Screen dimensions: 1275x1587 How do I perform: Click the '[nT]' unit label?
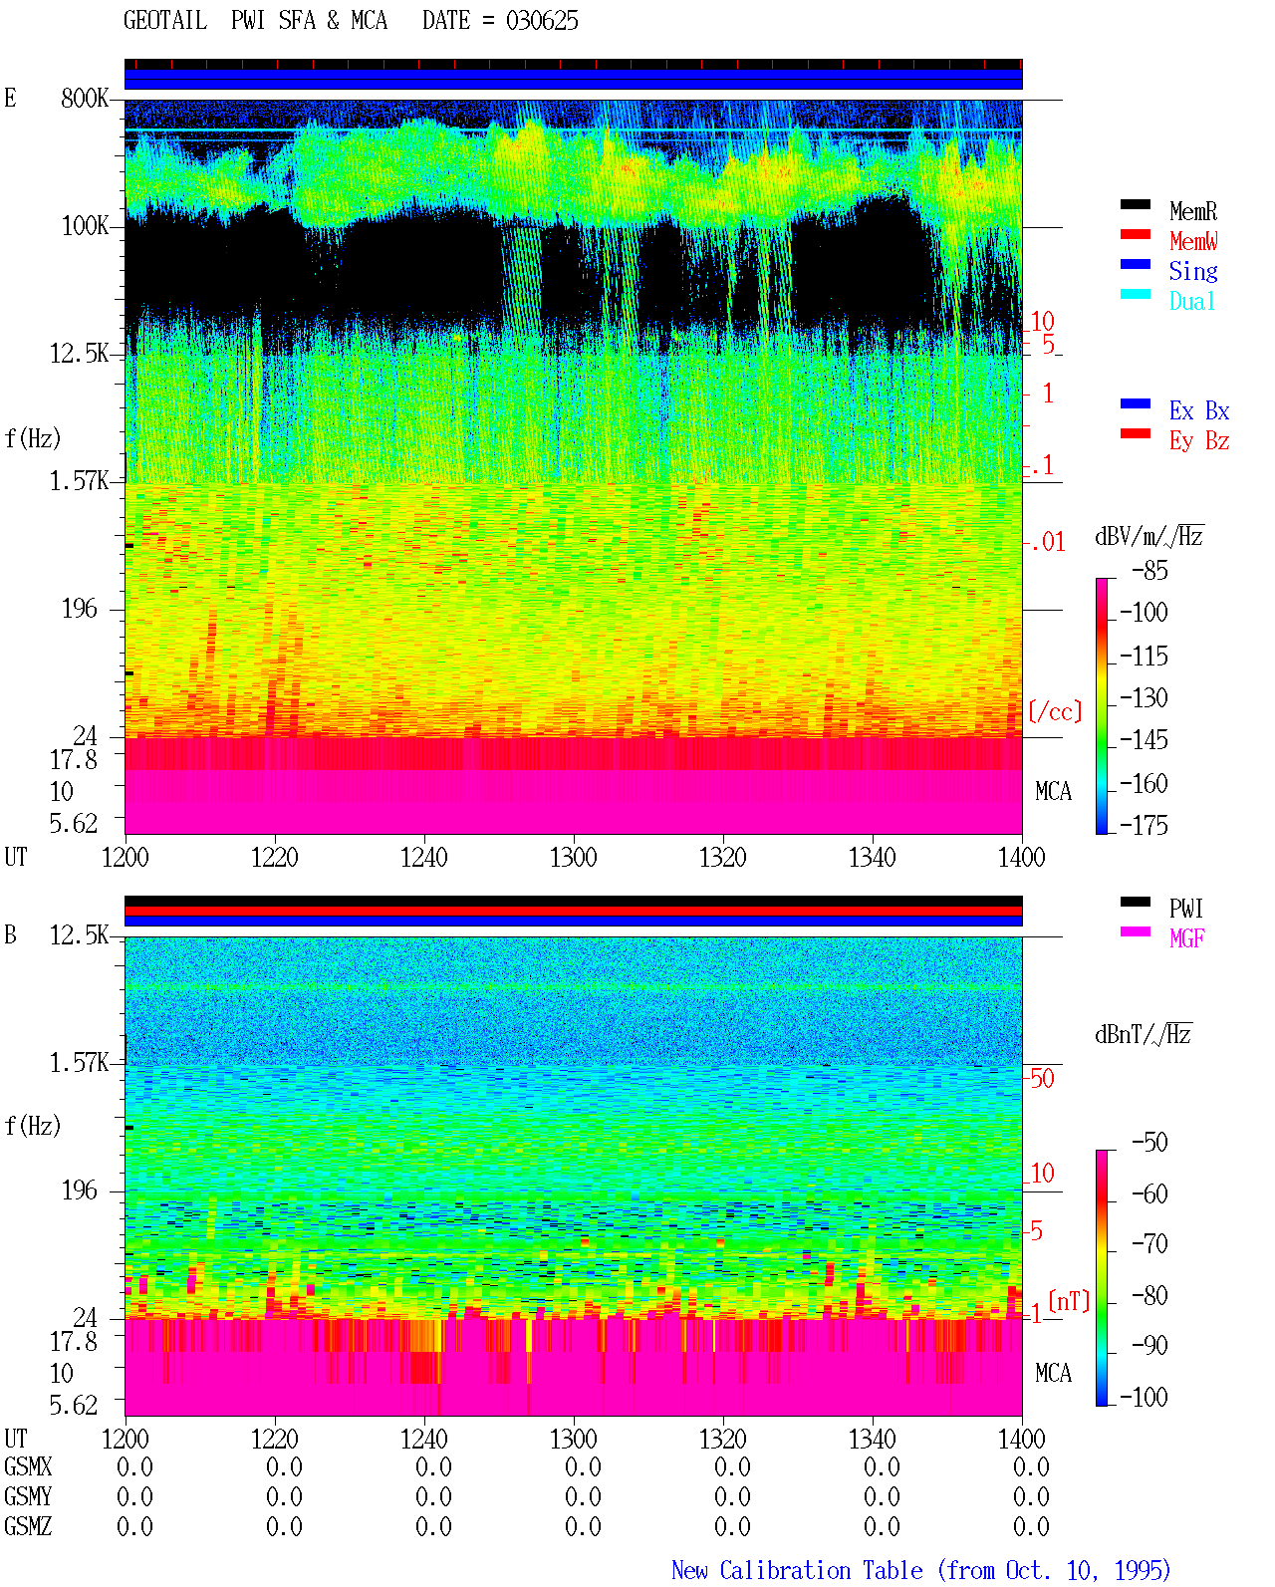pos(1070,1301)
